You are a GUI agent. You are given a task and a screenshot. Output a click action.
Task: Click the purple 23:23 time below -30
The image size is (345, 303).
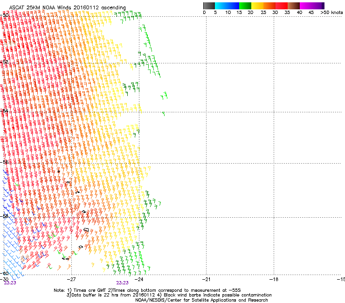point(10,283)
